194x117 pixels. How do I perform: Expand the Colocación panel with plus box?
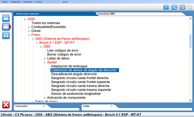44,106
